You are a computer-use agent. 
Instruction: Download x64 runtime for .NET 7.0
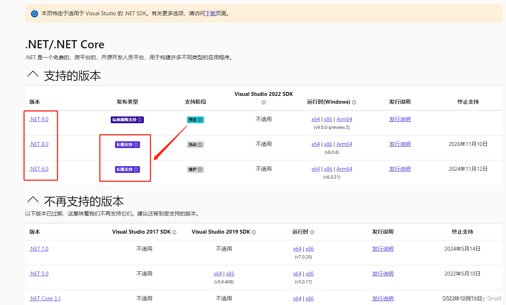(x=297, y=249)
